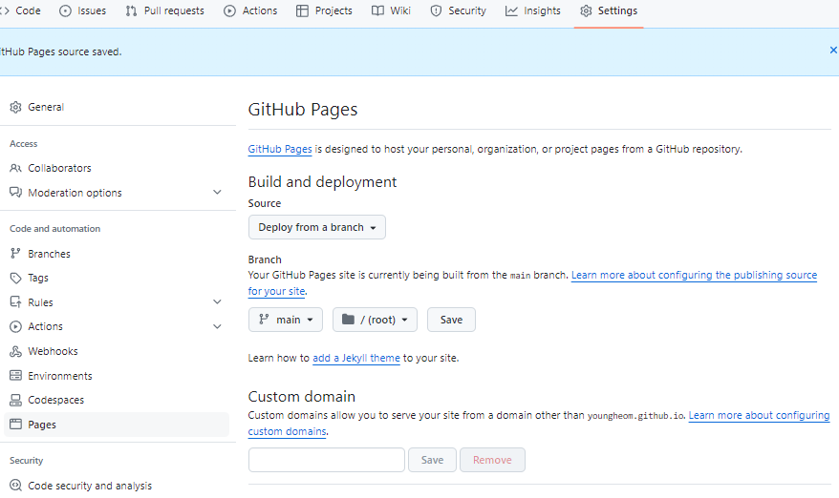Image resolution: width=839 pixels, height=498 pixels.
Task: Click the Actions play icon in top bar
Action: (229, 10)
